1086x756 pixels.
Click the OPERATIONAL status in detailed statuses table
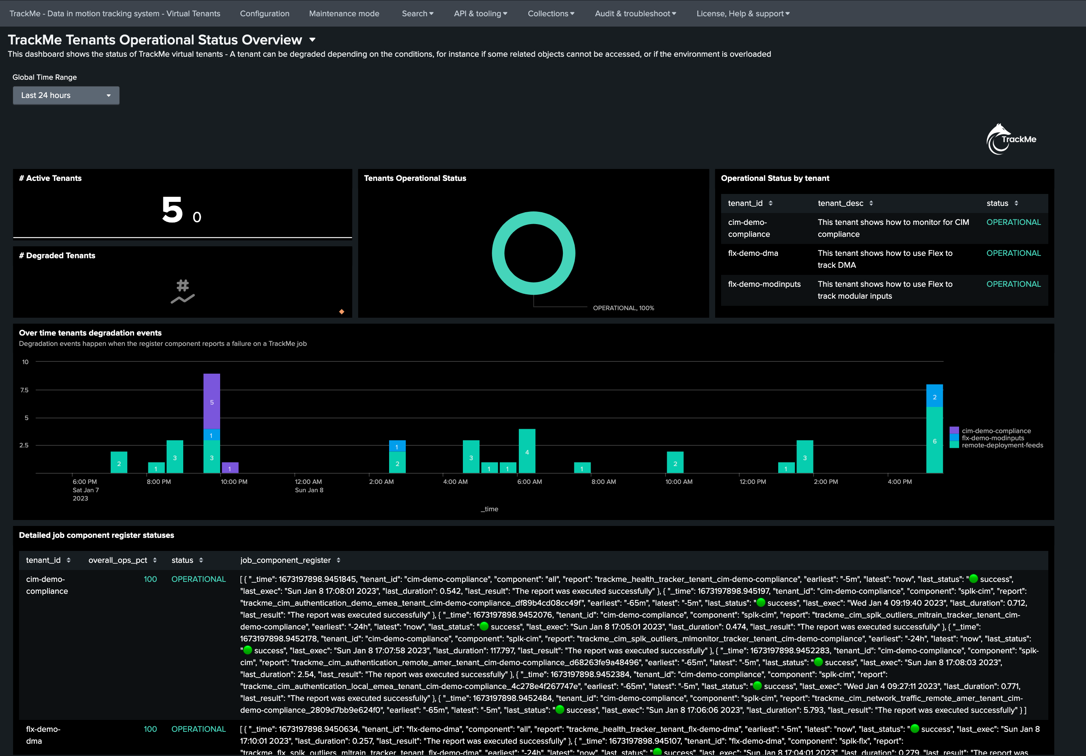click(x=199, y=579)
